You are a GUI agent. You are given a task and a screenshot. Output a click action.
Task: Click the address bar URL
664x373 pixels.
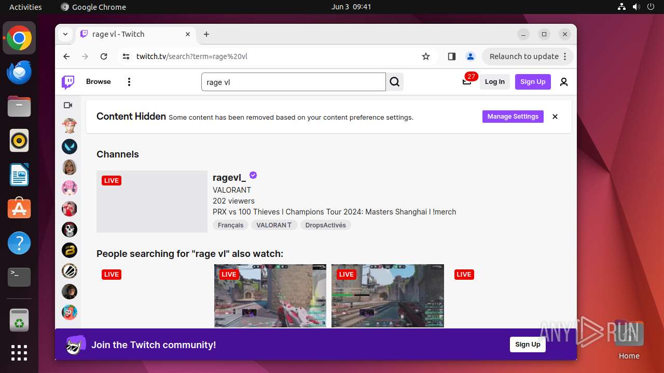pyautogui.click(x=192, y=56)
